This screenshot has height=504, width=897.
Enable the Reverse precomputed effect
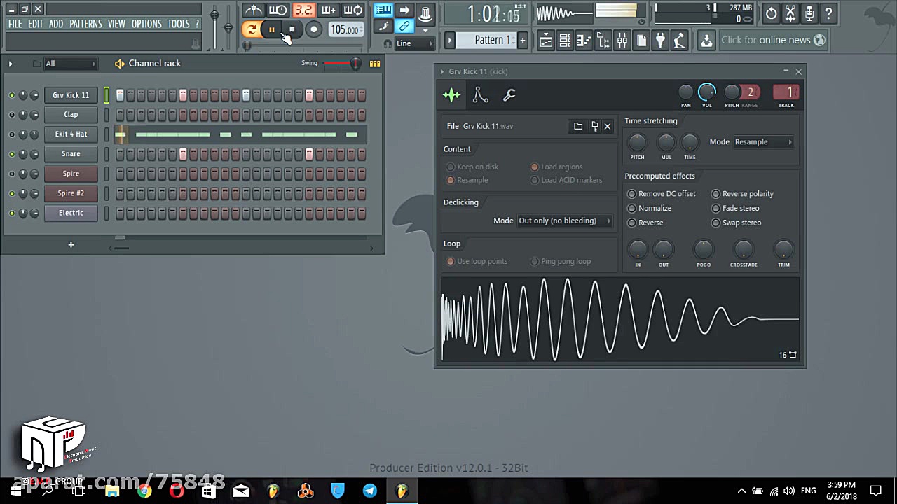point(632,223)
